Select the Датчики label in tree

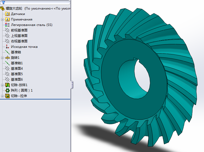[18, 14]
